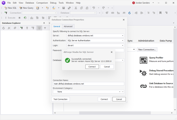Image resolution: width=177 pixels, height=120 pixels.
Task: Click the pin icon on Database Explorer panel
Action: coord(44,23)
